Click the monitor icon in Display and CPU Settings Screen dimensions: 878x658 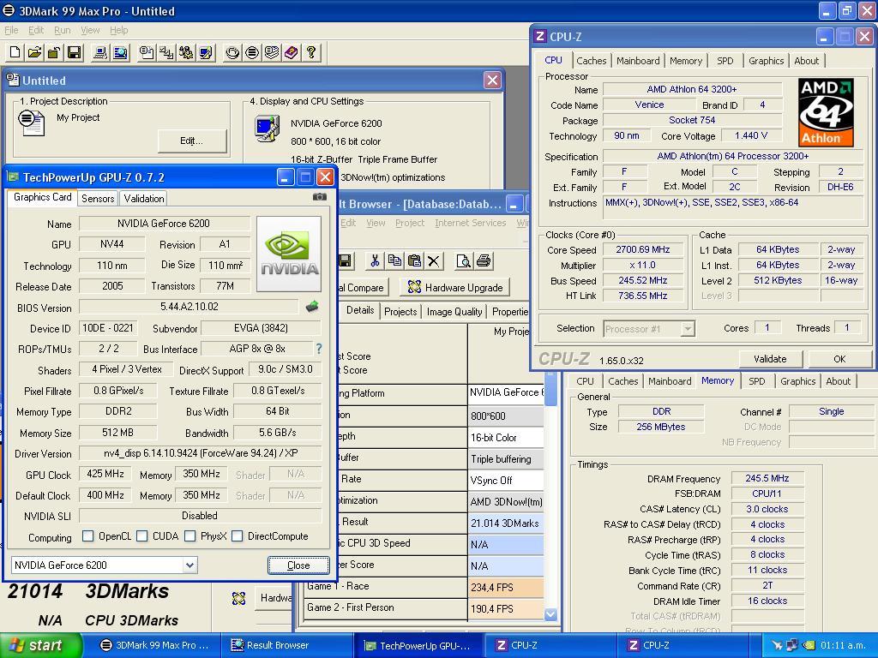click(x=267, y=128)
